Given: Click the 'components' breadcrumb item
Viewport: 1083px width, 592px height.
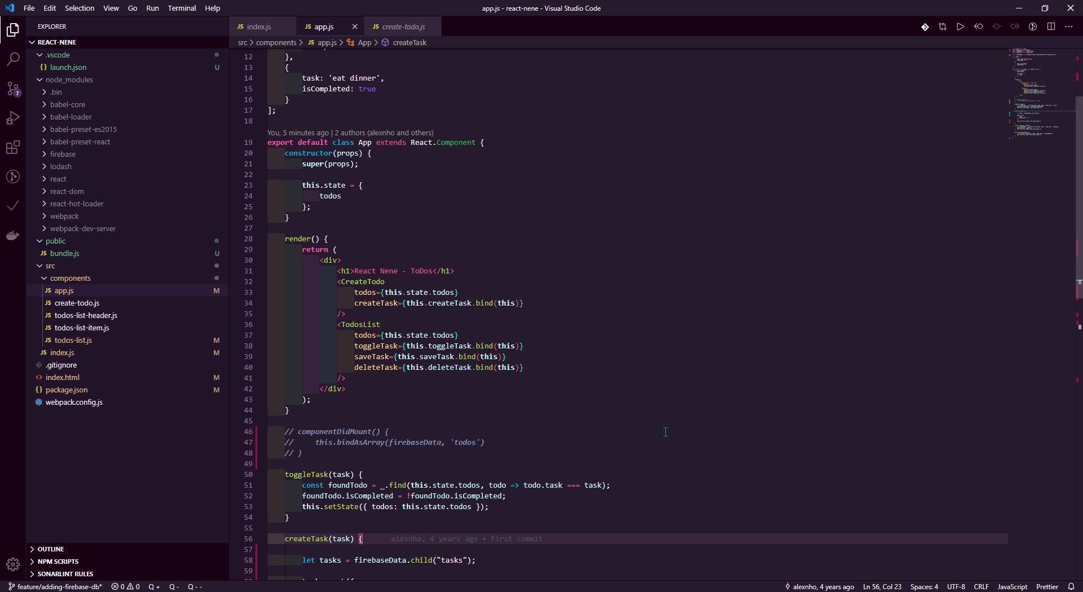Looking at the screenshot, I should click(276, 42).
